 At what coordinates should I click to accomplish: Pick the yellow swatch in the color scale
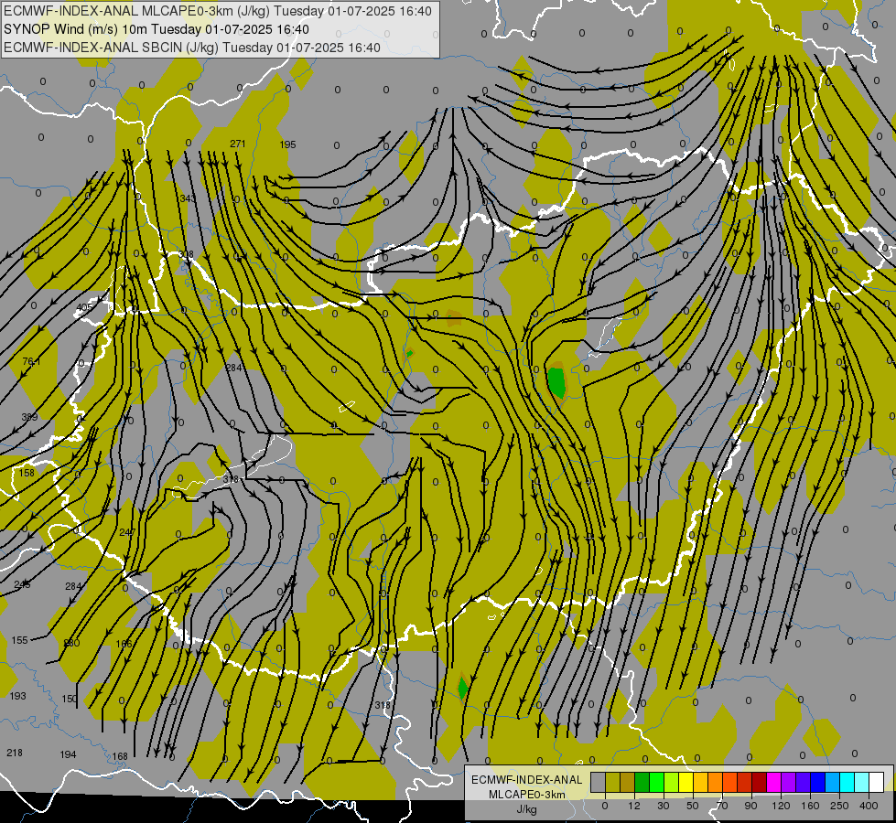tap(686, 783)
